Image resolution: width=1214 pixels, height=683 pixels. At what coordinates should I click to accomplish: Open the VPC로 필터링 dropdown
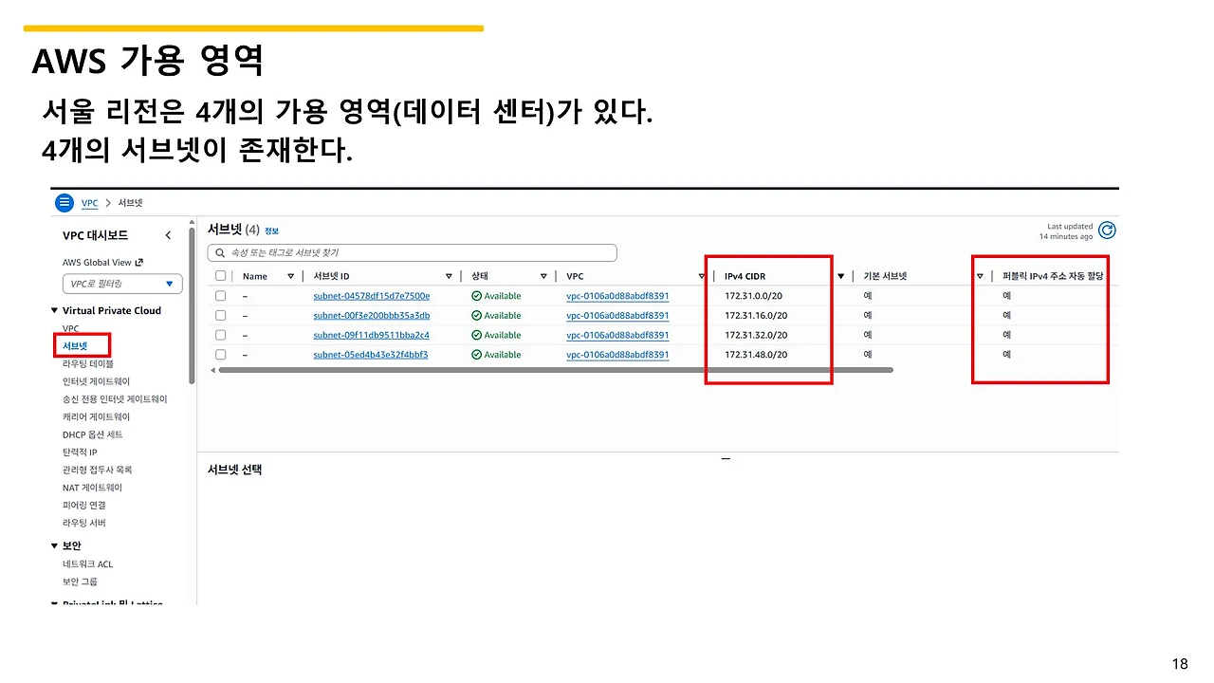[x=121, y=283]
